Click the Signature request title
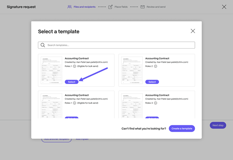The height and width of the screenshot is (160, 233). [21, 7]
